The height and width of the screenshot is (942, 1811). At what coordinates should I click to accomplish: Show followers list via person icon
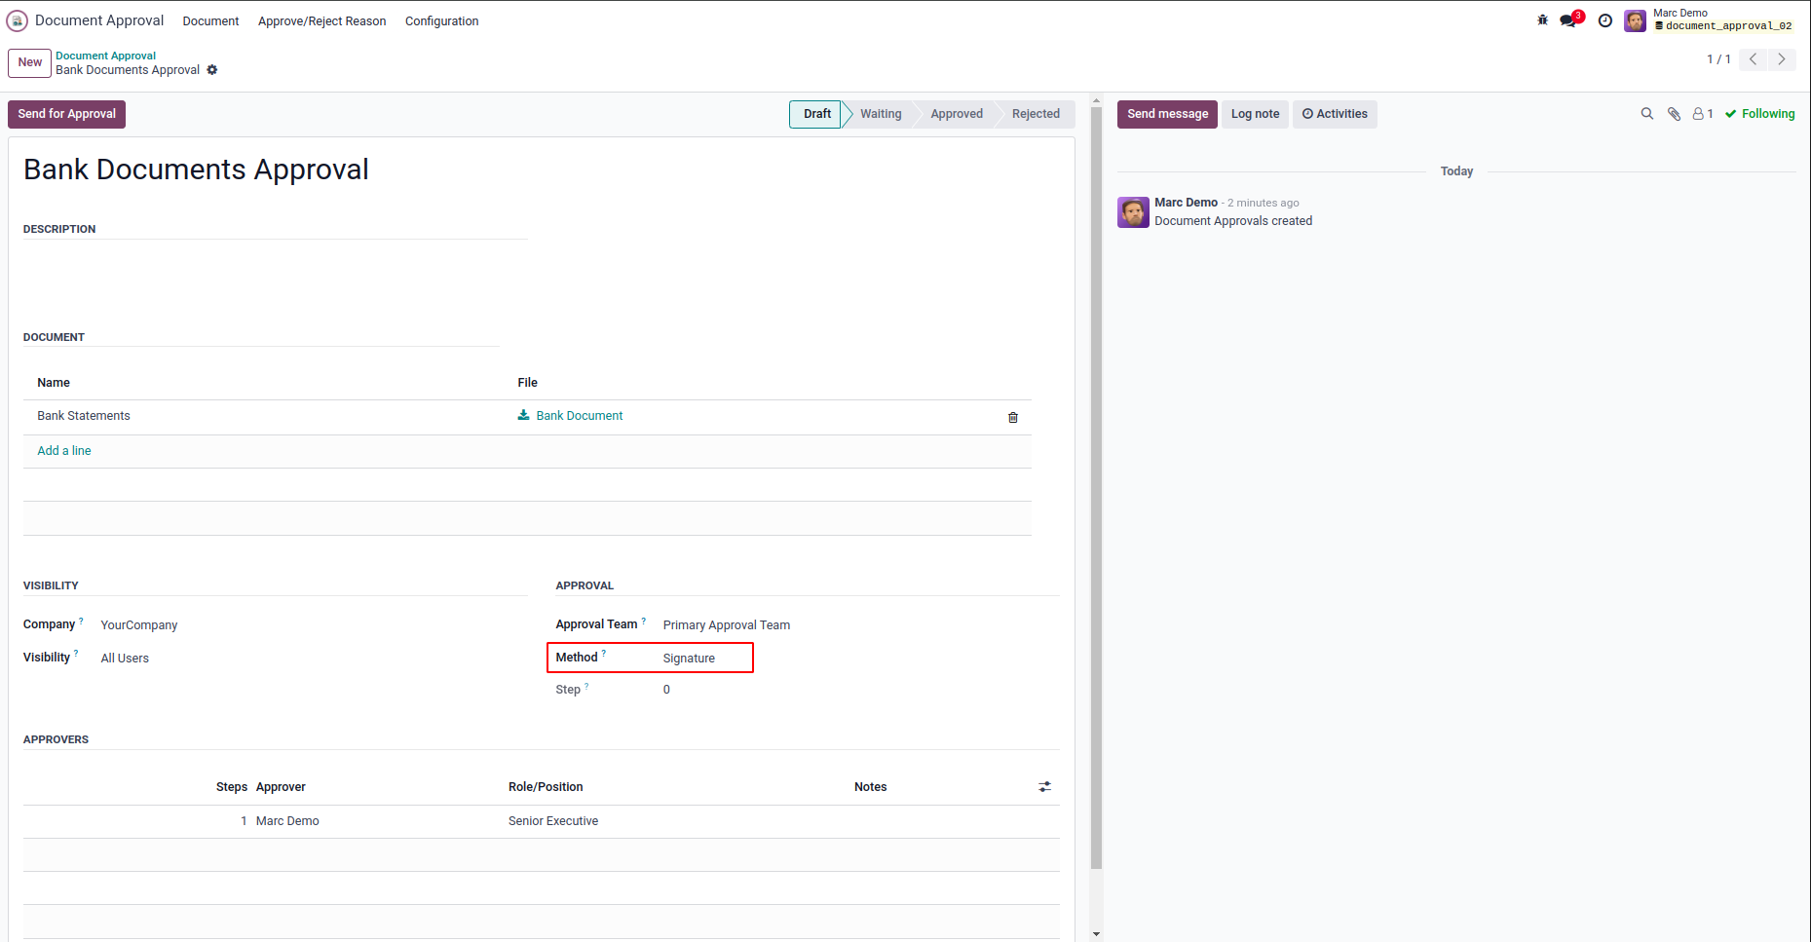(x=1702, y=114)
